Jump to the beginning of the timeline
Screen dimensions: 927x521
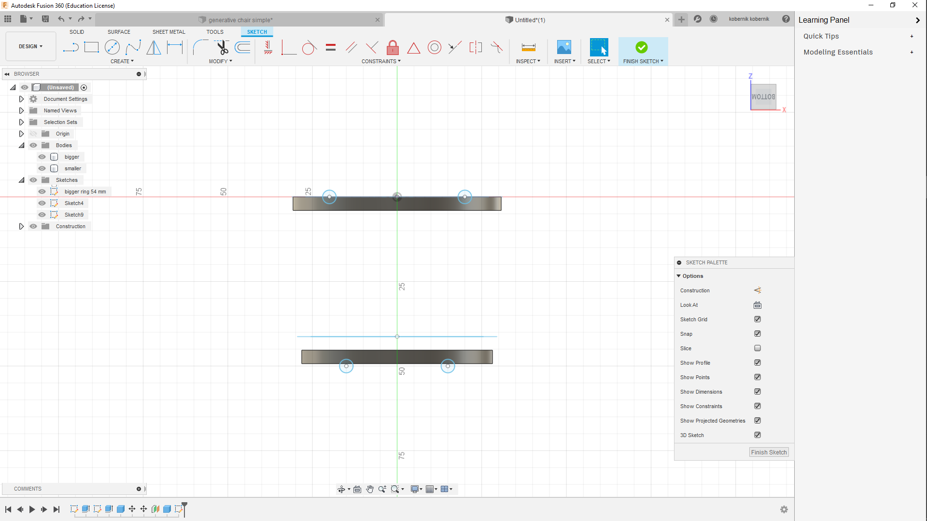coord(7,509)
